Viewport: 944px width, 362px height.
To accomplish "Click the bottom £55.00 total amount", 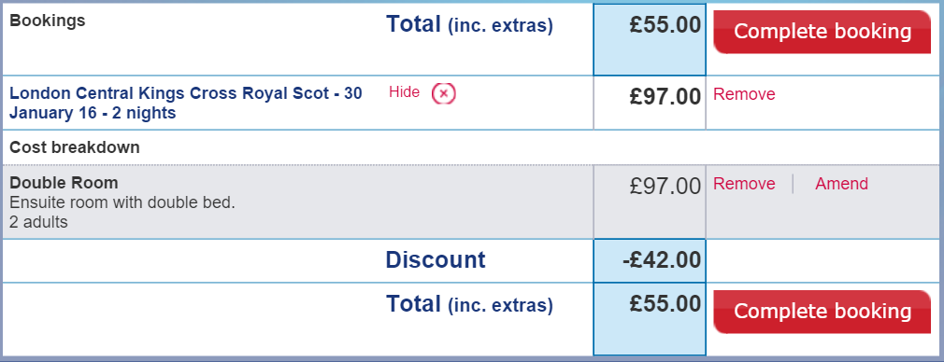I will coord(665,304).
